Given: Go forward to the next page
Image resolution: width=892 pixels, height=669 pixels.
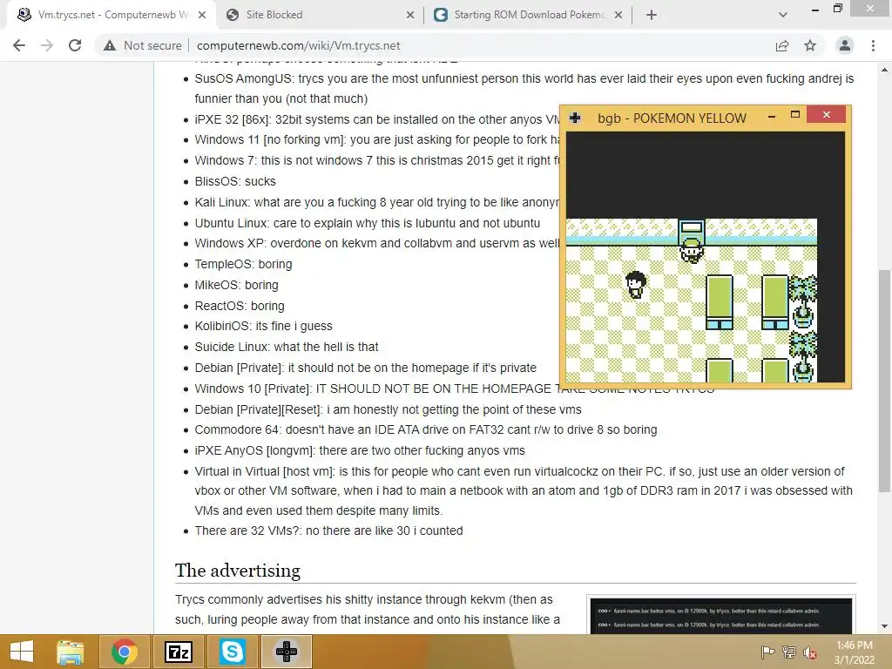Looking at the screenshot, I should point(47,45).
